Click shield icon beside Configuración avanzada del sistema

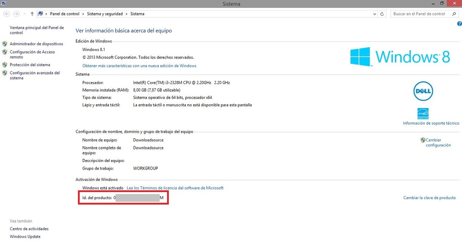click(x=5, y=73)
